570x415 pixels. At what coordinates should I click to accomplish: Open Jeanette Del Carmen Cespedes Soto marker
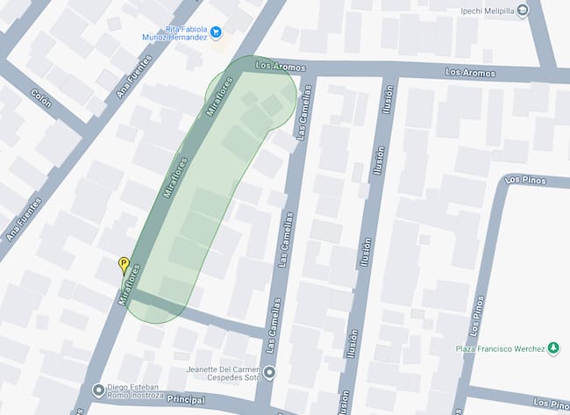(269, 373)
